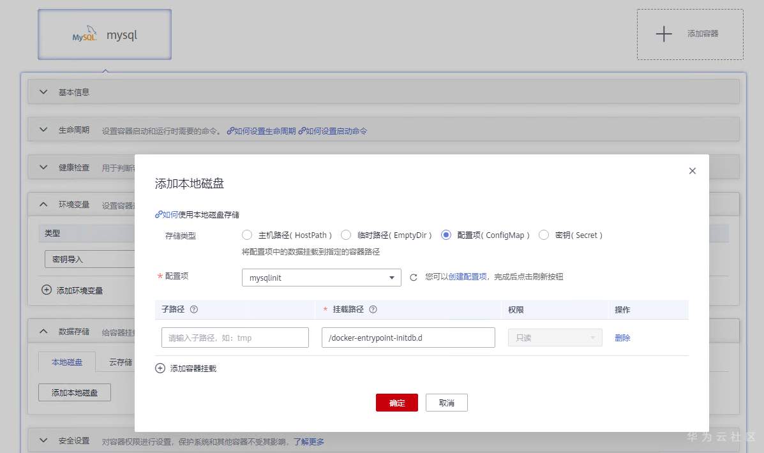Collapse the 数据存储 section

pos(43,331)
